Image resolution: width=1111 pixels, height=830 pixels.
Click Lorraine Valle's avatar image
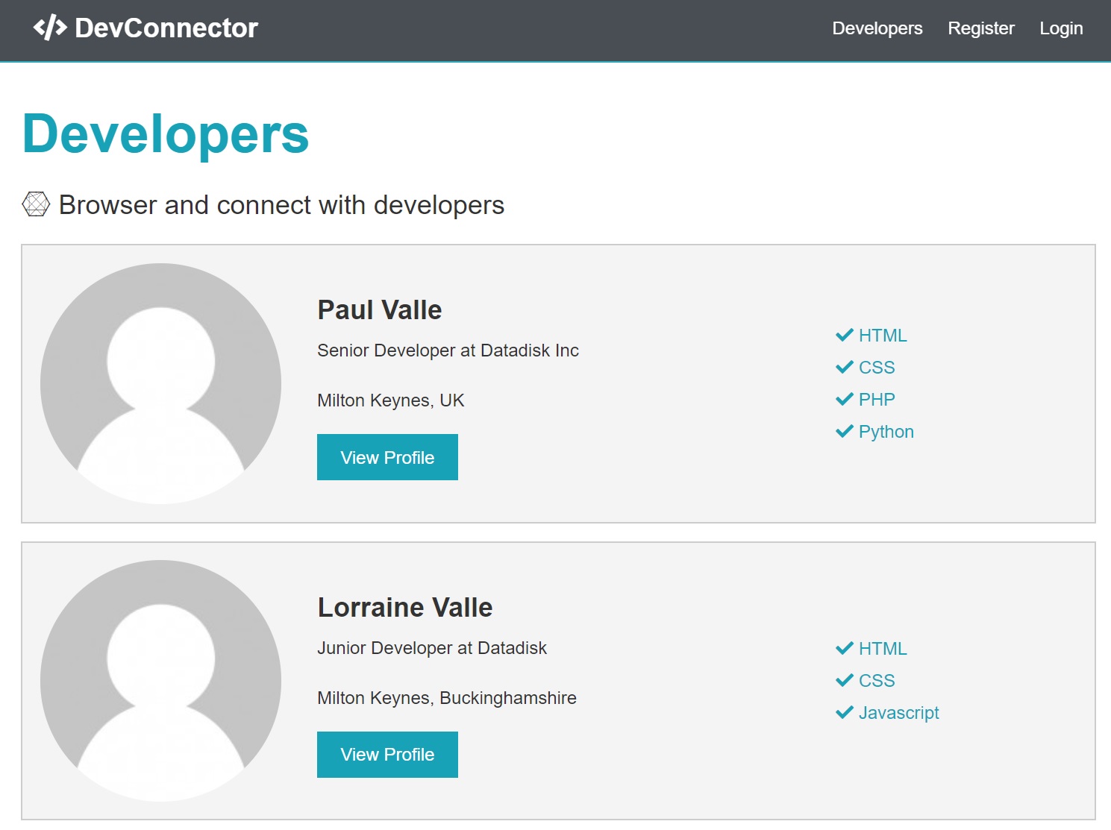160,680
